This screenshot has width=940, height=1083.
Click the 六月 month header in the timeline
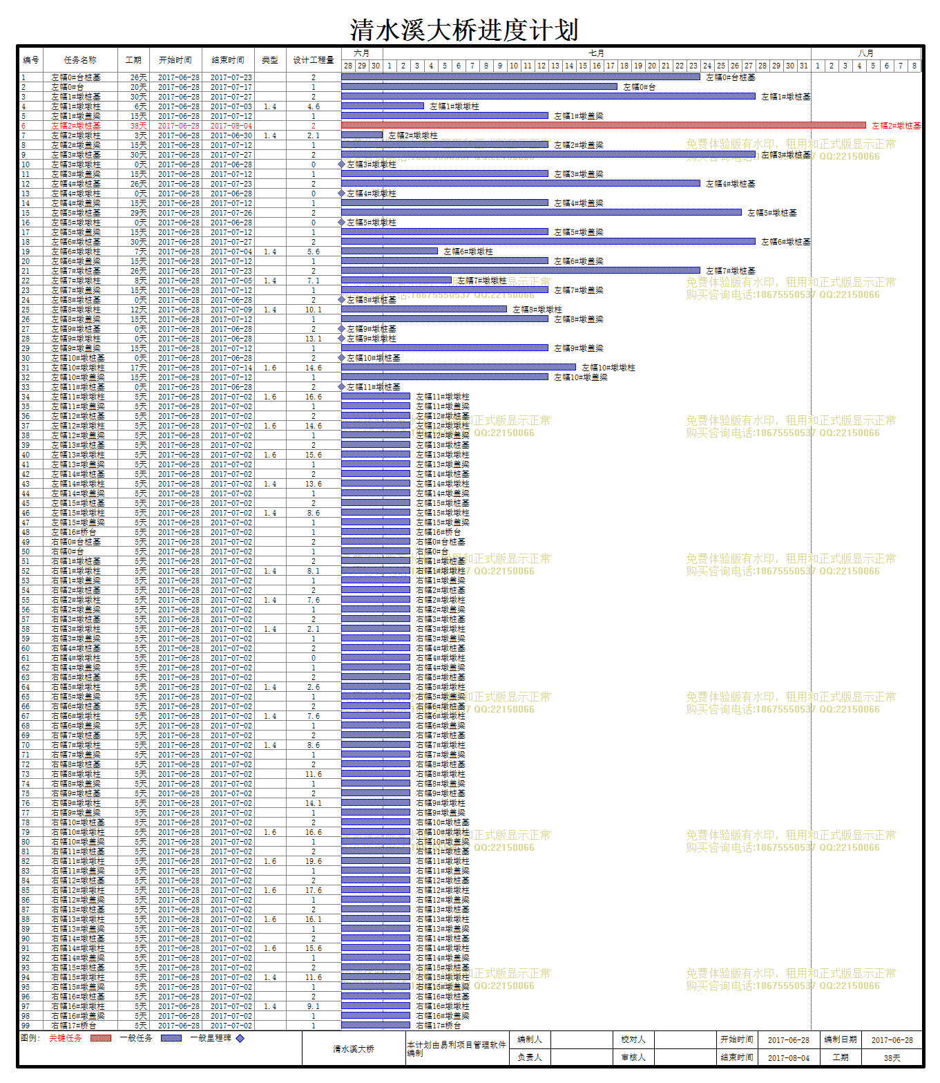tap(362, 53)
